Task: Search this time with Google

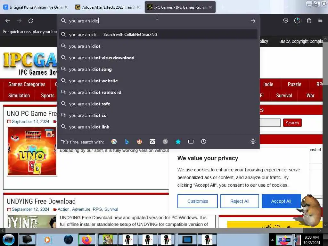Action: 114,142
